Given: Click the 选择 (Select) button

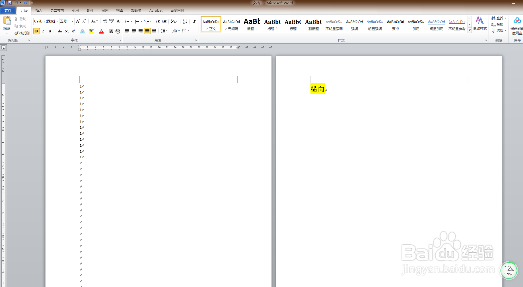Looking at the screenshot, I should (499, 31).
